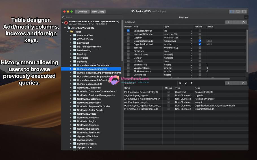Toggle Unique for PK_Employee_BusinessEntityID
The height and width of the screenshot is (160, 257).
[x=169, y=92]
